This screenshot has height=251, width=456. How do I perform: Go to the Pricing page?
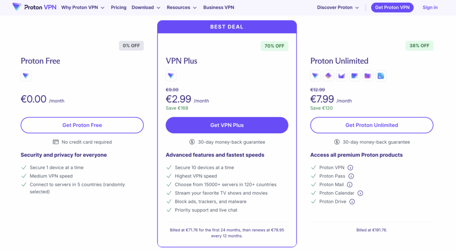118,8
